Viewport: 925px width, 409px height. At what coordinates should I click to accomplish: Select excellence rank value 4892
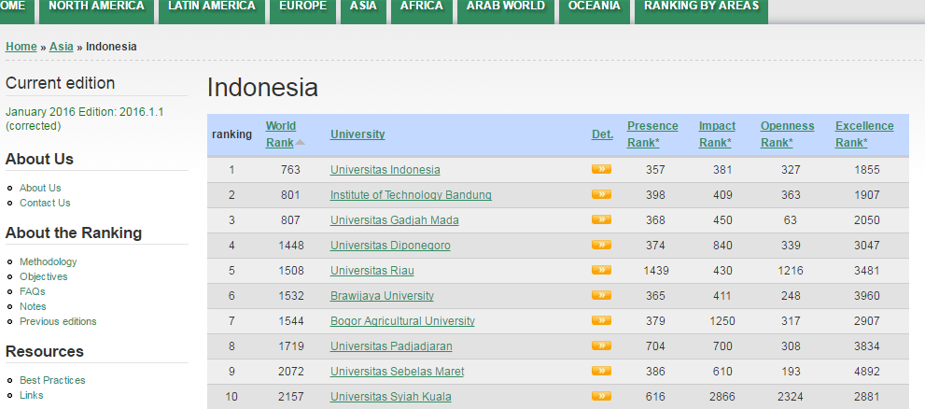pyautogui.click(x=866, y=372)
